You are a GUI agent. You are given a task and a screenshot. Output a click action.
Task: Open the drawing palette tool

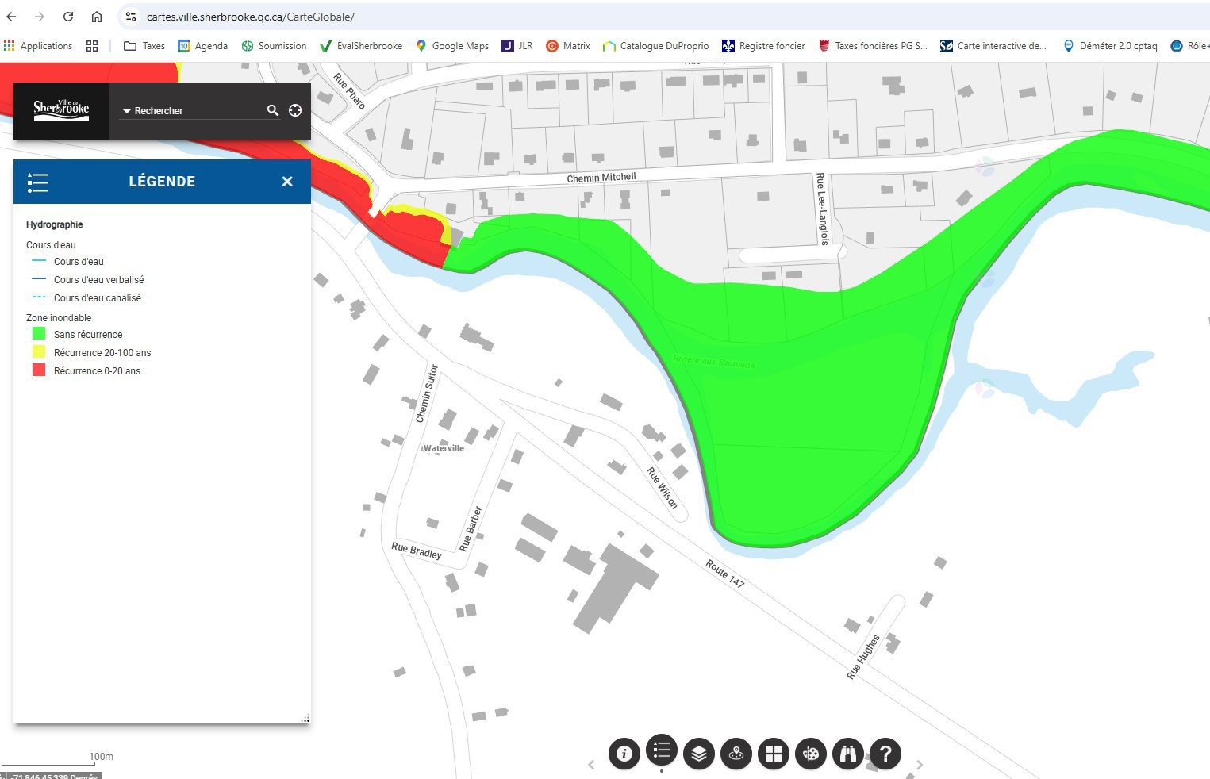[x=811, y=754]
